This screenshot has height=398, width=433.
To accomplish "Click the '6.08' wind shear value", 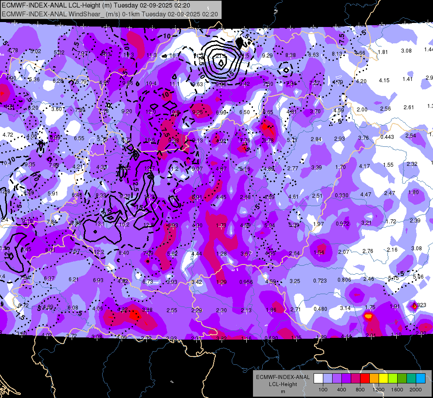I will pos(73,308).
